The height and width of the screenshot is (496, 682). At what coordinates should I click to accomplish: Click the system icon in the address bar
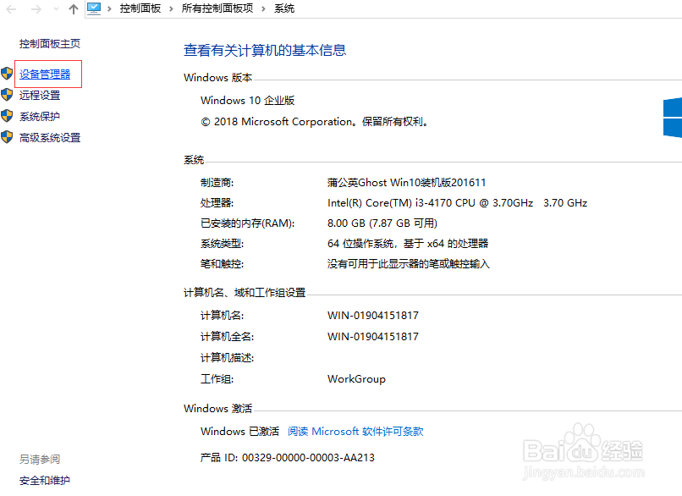(x=93, y=8)
